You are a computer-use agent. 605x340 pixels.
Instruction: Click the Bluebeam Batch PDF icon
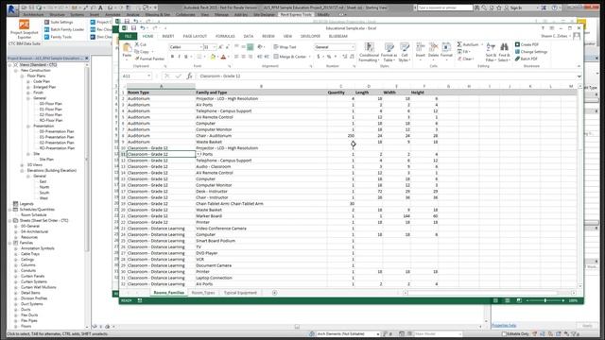coord(517,59)
